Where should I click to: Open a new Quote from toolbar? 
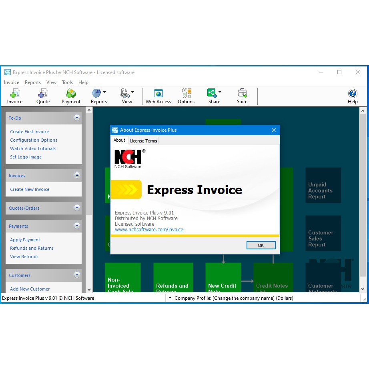click(43, 94)
